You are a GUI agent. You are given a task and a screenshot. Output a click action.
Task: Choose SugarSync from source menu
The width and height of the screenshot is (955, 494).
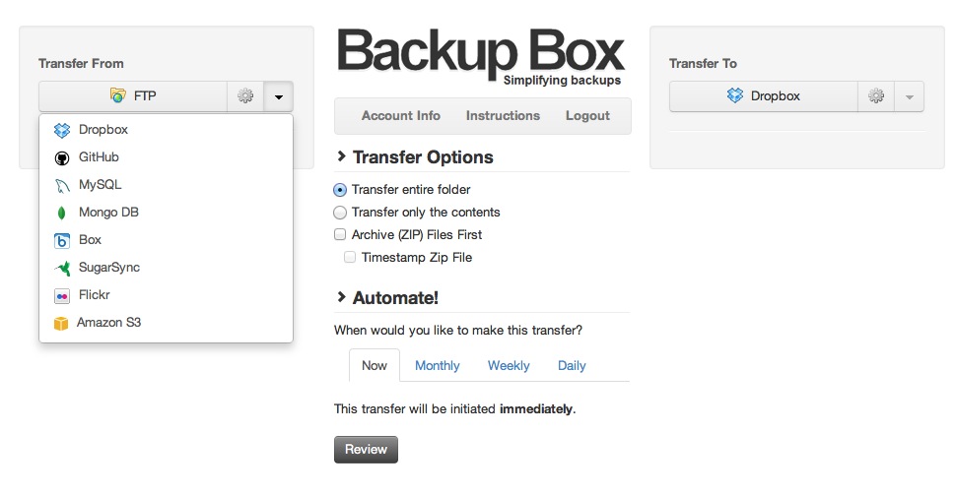click(166, 267)
